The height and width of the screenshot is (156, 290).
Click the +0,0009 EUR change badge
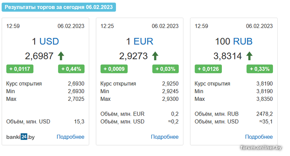(x=114, y=69)
